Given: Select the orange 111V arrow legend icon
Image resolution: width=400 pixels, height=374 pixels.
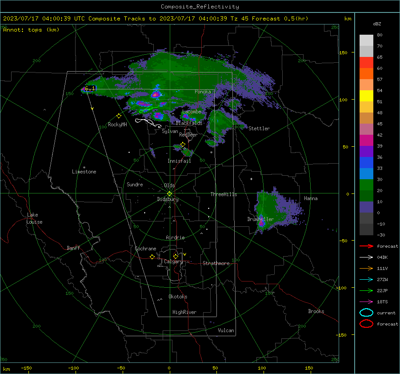Looking at the screenshot, I should [x=366, y=268].
